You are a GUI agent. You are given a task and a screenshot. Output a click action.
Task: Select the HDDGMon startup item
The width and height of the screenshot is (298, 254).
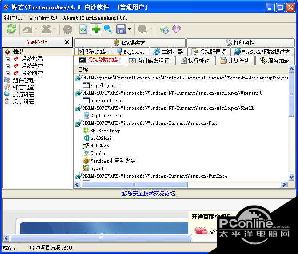click(x=99, y=146)
